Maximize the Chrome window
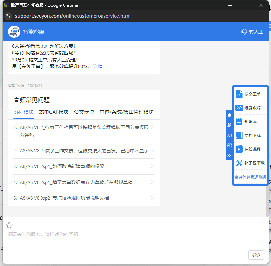 (245, 5)
